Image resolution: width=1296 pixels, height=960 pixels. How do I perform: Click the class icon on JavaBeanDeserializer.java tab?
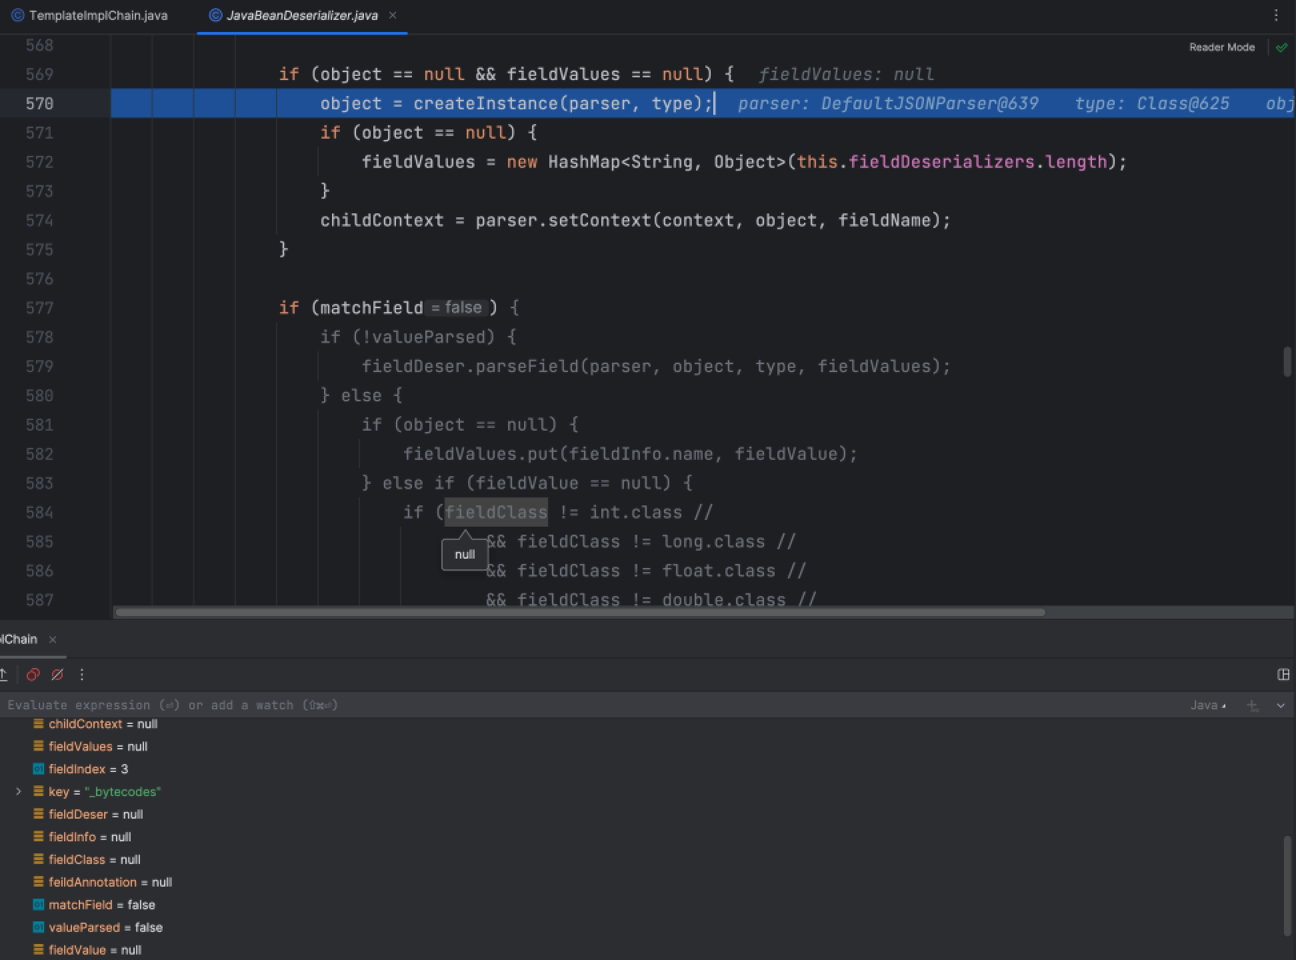point(215,15)
